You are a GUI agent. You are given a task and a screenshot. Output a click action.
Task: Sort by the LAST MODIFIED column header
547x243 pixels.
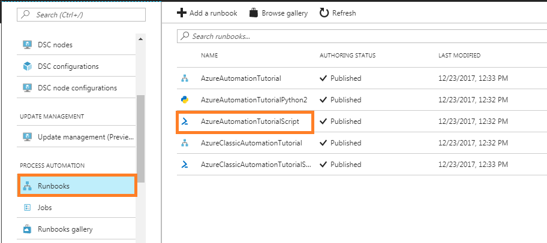coord(459,56)
